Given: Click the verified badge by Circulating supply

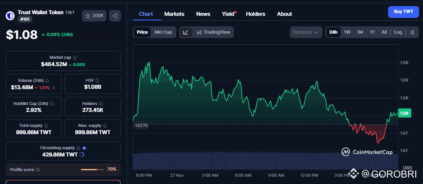Looking at the screenshot, I should tap(84, 148).
